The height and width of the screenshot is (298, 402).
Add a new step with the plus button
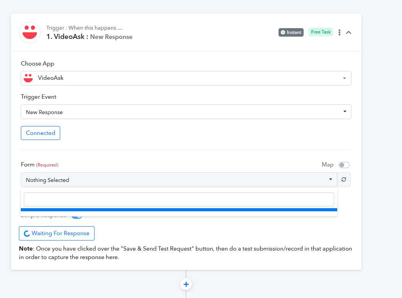pyautogui.click(x=186, y=284)
